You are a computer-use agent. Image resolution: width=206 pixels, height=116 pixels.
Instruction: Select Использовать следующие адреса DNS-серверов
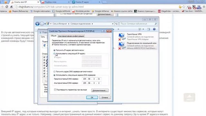tap(54, 75)
